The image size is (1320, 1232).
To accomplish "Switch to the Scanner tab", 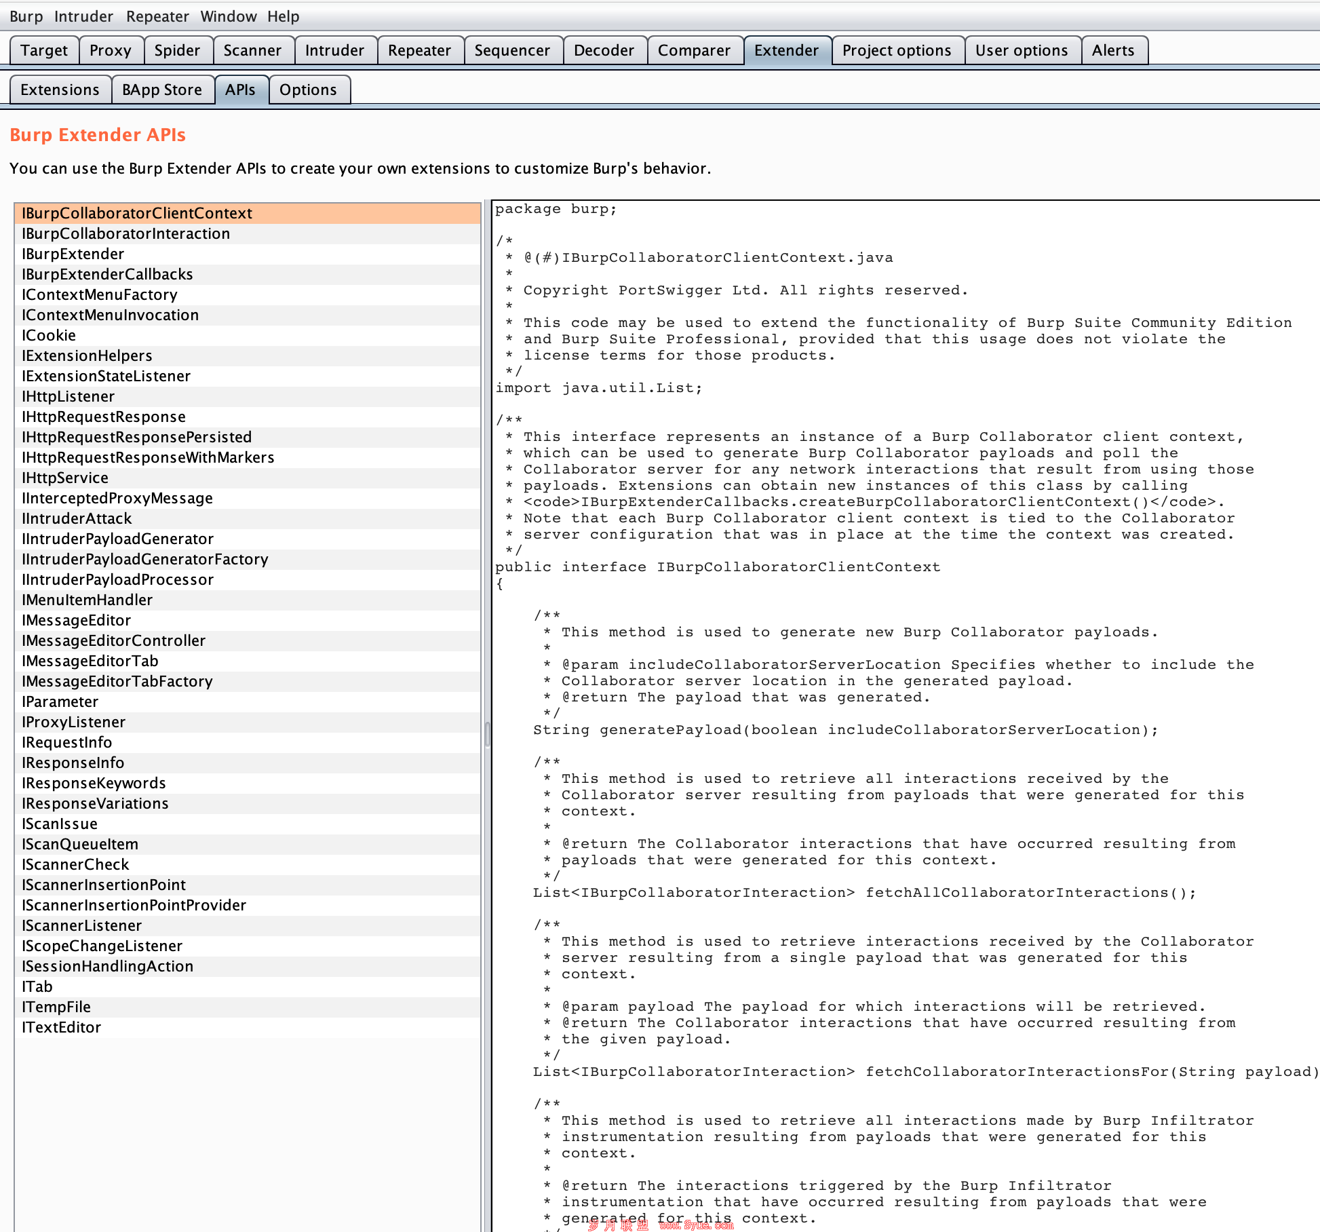I will pos(252,50).
